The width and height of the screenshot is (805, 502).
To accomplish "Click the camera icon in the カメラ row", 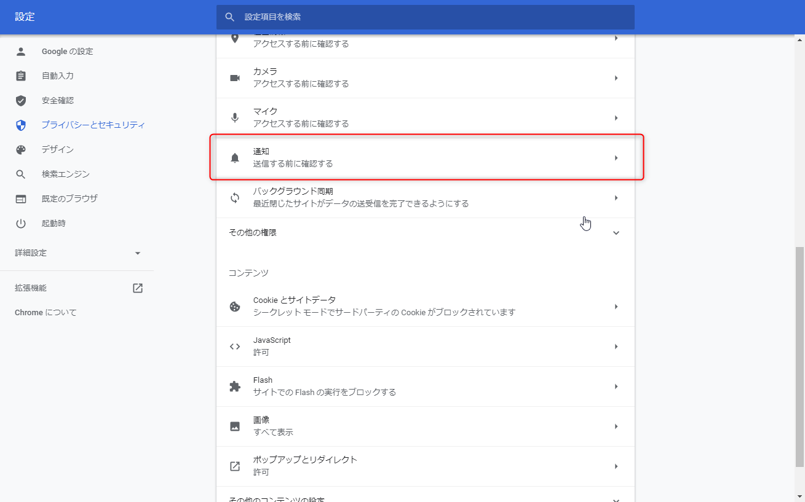I will click(235, 78).
